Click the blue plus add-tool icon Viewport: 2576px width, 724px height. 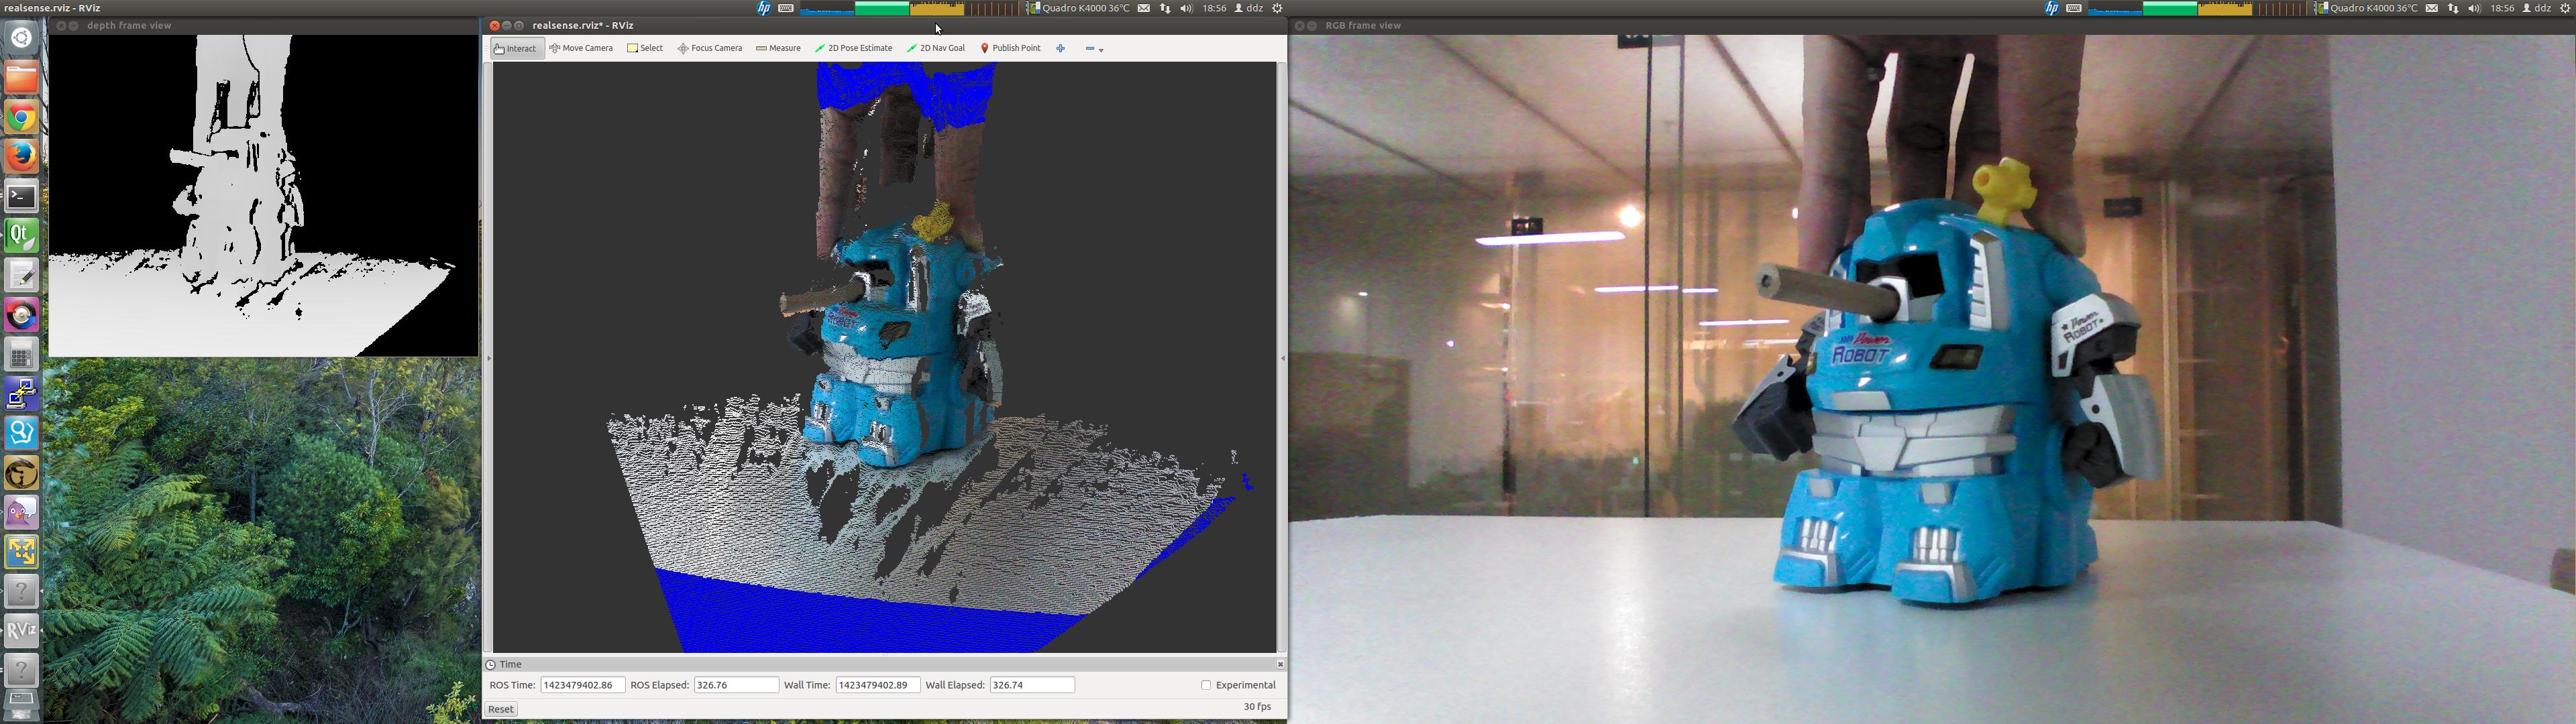1060,48
